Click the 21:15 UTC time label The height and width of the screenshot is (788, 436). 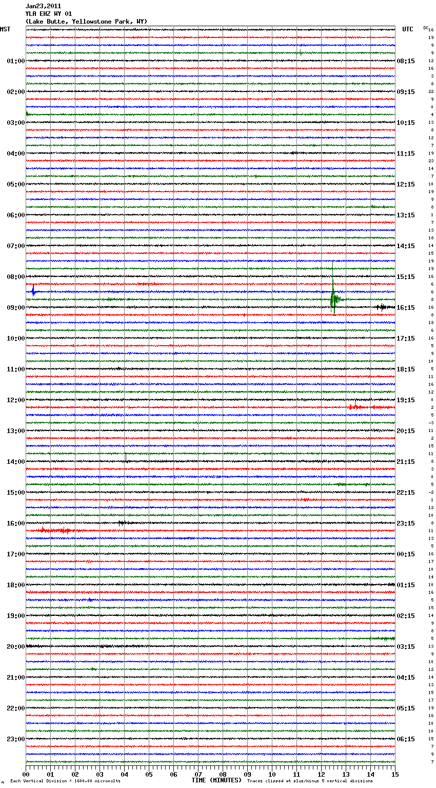pos(406,462)
